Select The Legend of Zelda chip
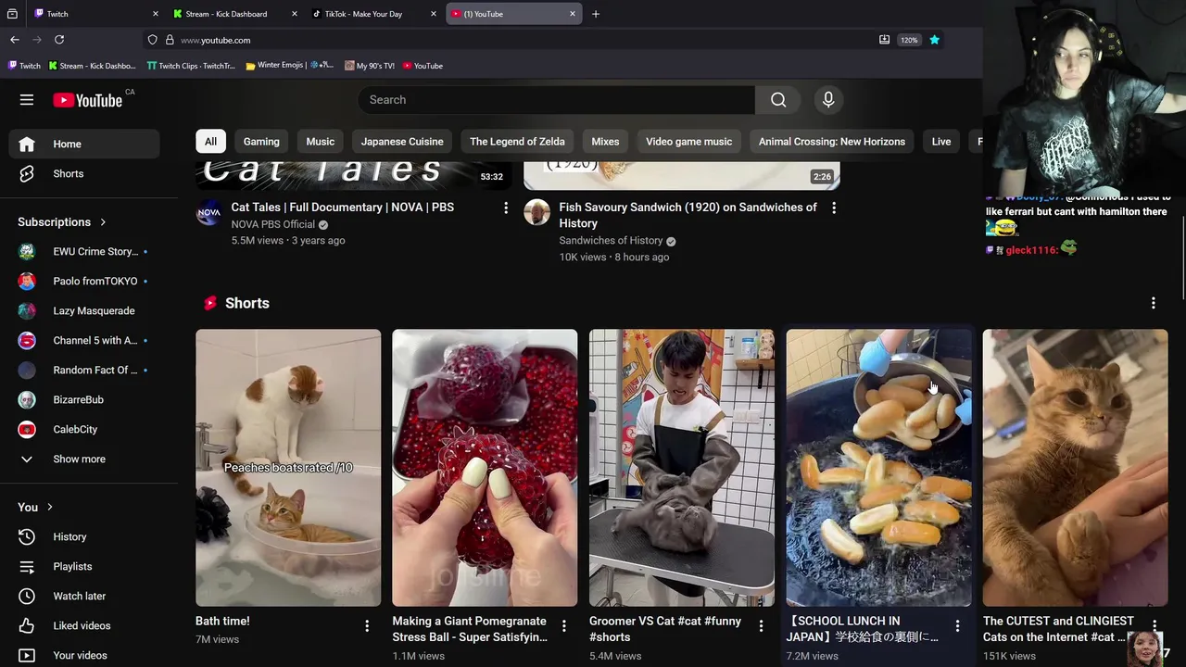1186x667 pixels. point(517,142)
